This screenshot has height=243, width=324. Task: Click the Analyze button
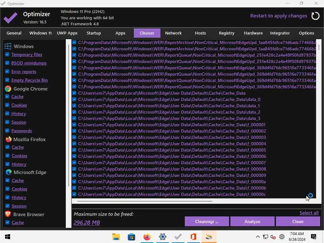252,221
